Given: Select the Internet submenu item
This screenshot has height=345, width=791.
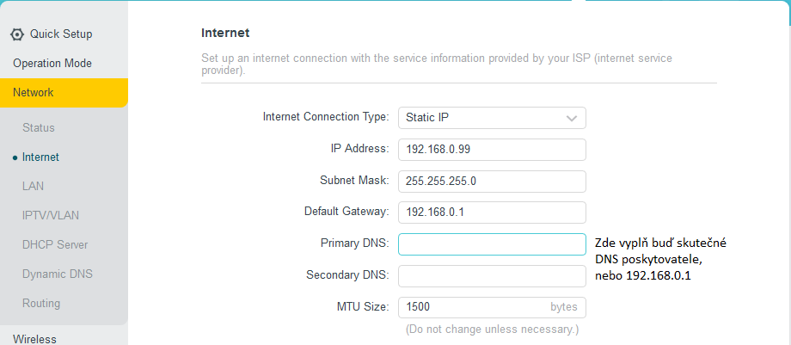Looking at the screenshot, I should [x=41, y=157].
